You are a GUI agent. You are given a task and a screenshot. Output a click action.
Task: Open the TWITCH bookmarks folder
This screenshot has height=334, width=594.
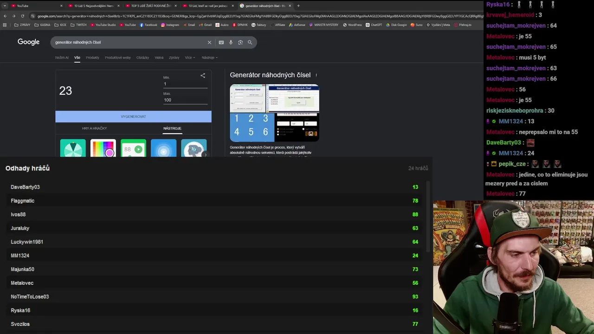click(x=78, y=25)
